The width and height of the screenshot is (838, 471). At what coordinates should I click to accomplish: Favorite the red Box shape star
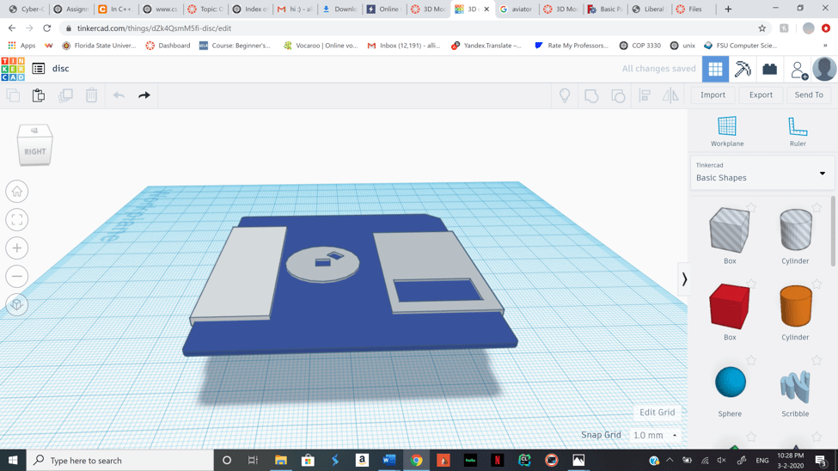(751, 284)
